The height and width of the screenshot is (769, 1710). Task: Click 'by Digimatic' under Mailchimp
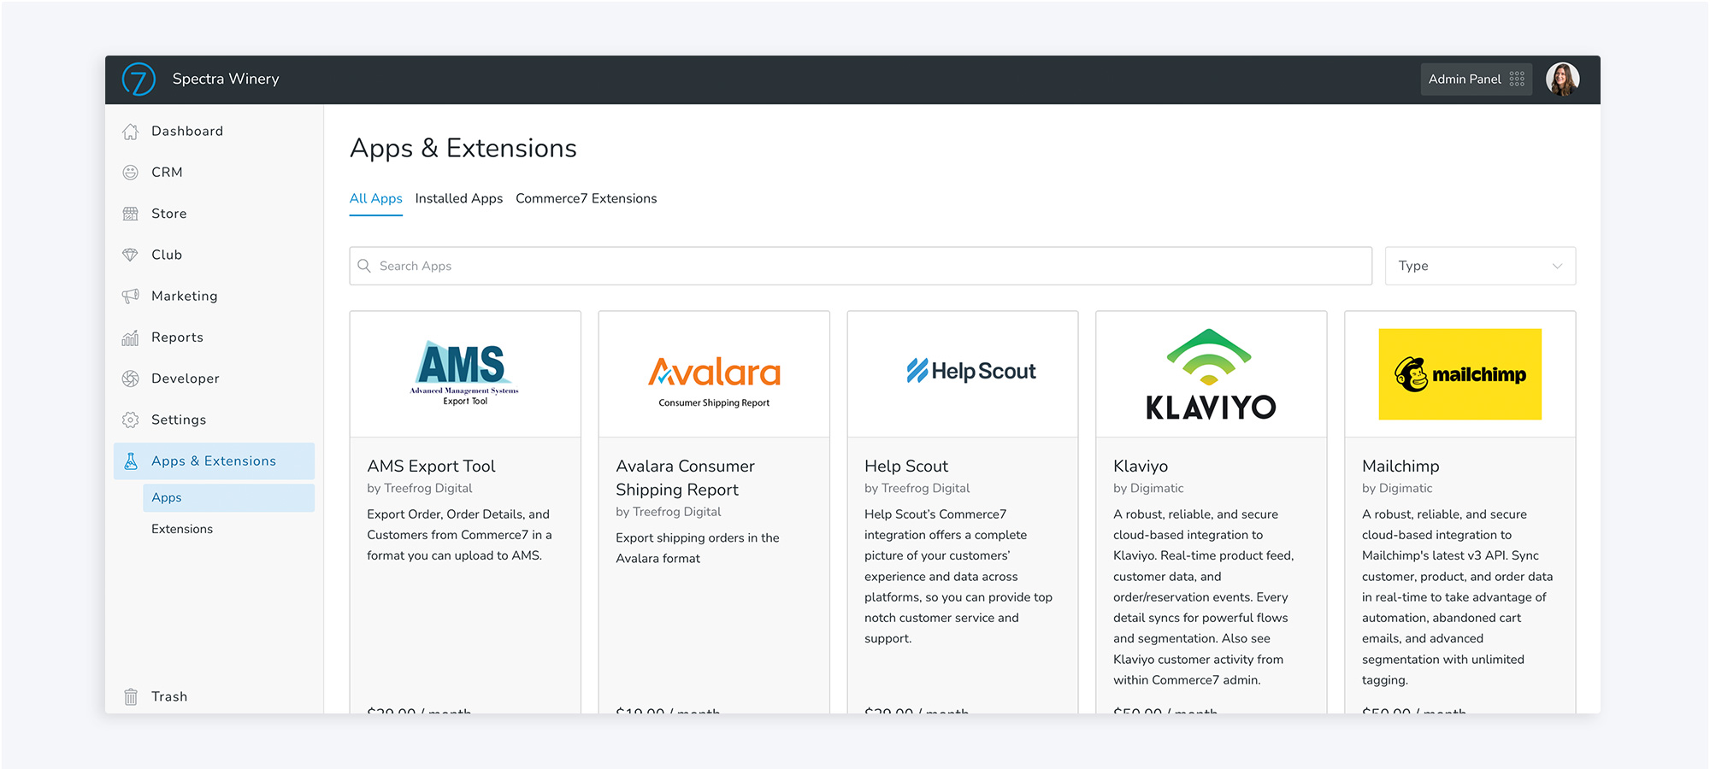click(1397, 488)
